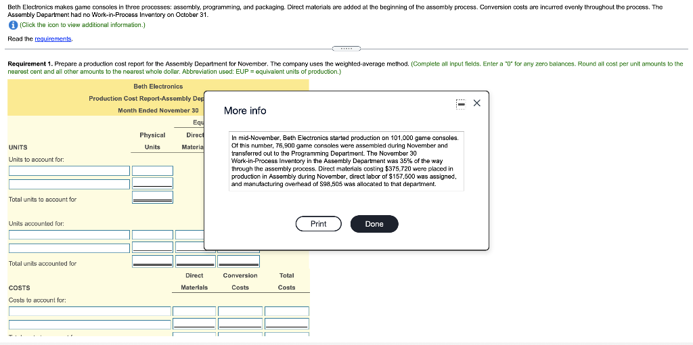Click second physical units field under Units to account for

click(x=152, y=183)
